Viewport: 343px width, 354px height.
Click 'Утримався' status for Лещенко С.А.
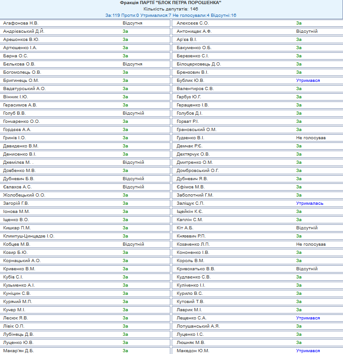(308, 318)
